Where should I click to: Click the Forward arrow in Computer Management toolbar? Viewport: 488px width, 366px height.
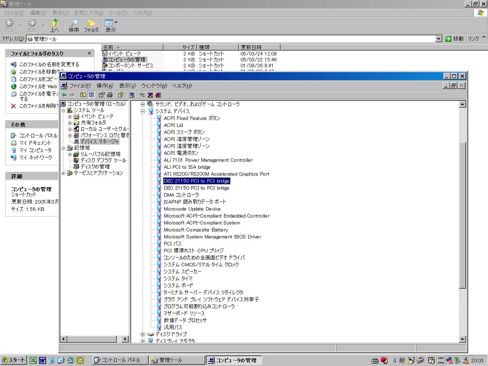click(72, 95)
